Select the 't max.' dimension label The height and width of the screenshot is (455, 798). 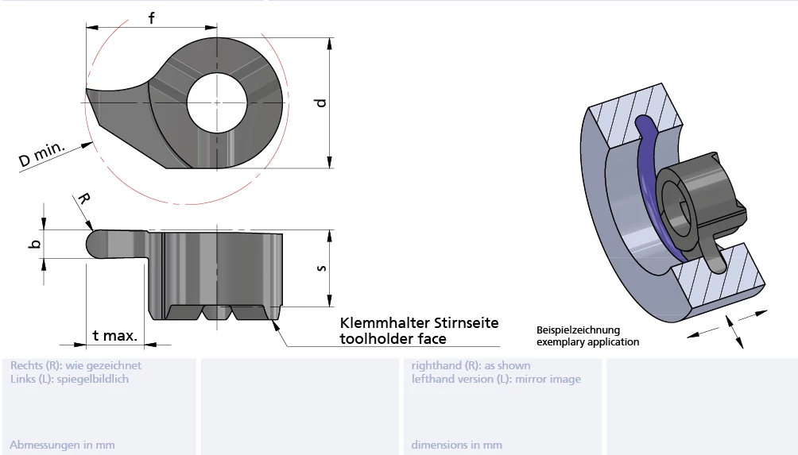114,335
